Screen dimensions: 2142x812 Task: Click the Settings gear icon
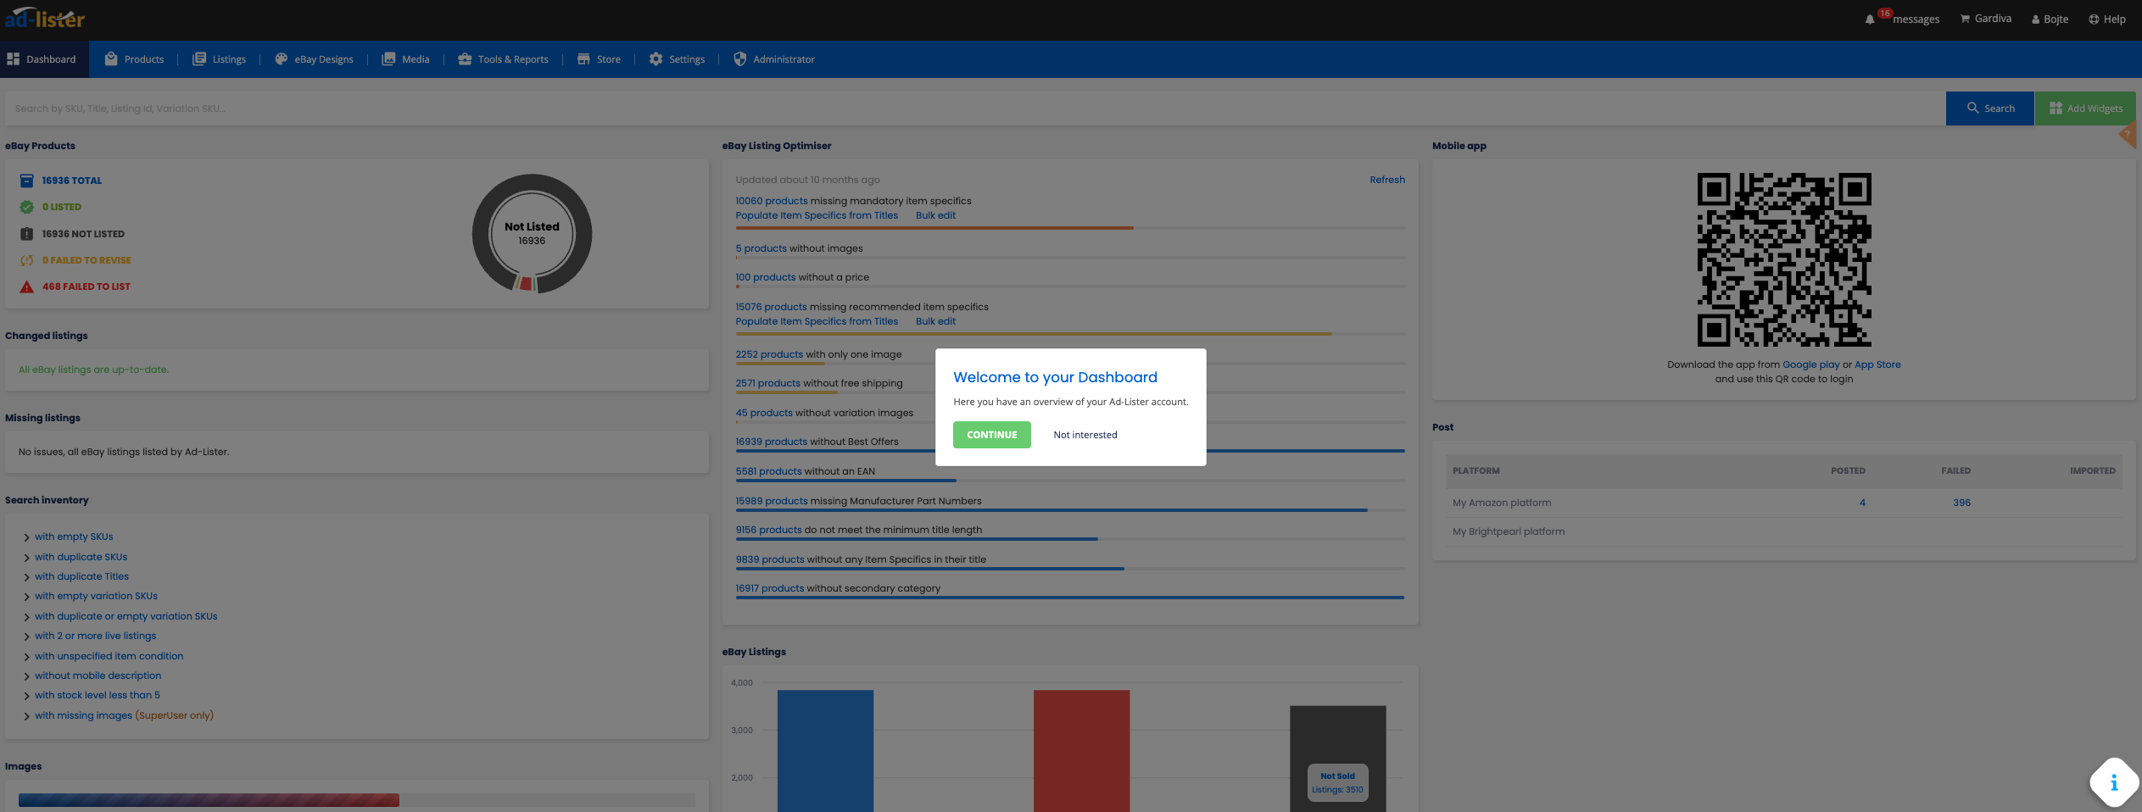pos(655,59)
